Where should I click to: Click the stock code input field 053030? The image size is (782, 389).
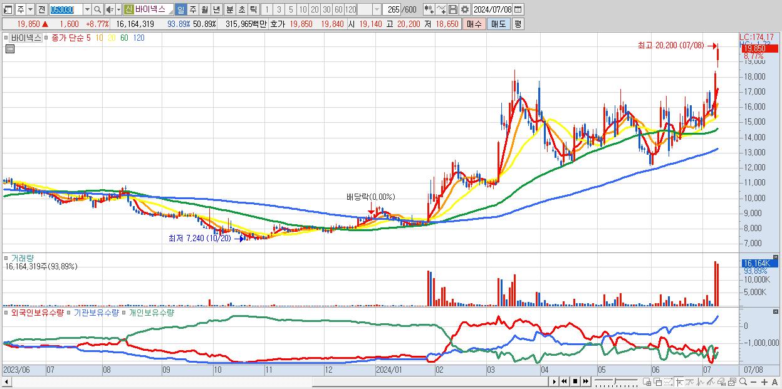(x=65, y=9)
